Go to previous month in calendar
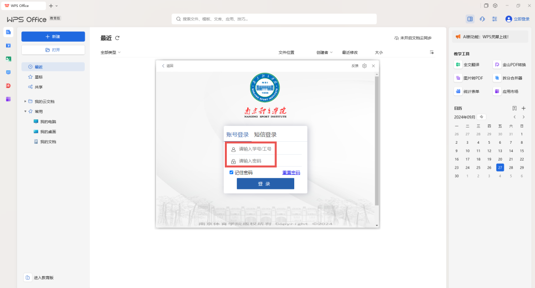 [x=515, y=117]
